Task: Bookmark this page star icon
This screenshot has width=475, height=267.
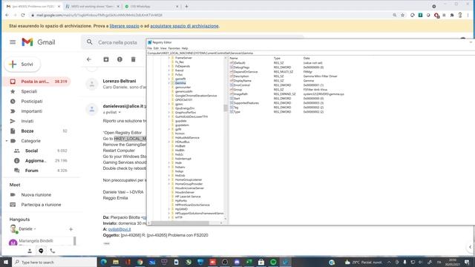Action: point(402,15)
